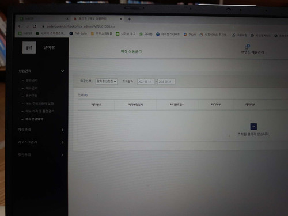Click the 예약번호 column header
Screen dimensions: 288x216
[x=96, y=105]
